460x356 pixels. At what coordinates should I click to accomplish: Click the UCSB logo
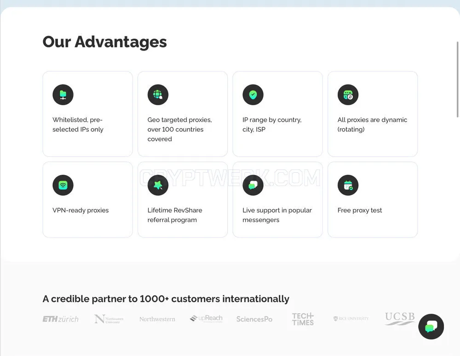(400, 318)
